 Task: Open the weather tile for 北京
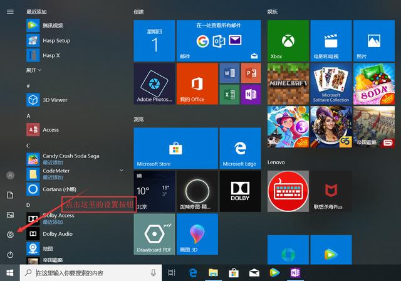154,191
